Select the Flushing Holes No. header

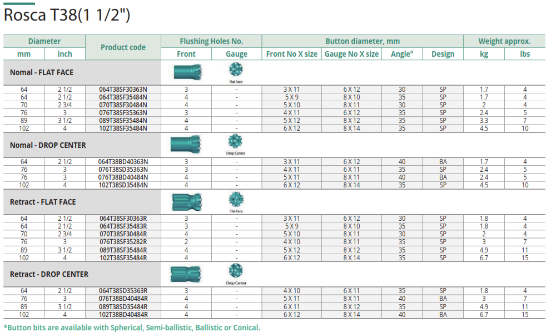pos(211,41)
